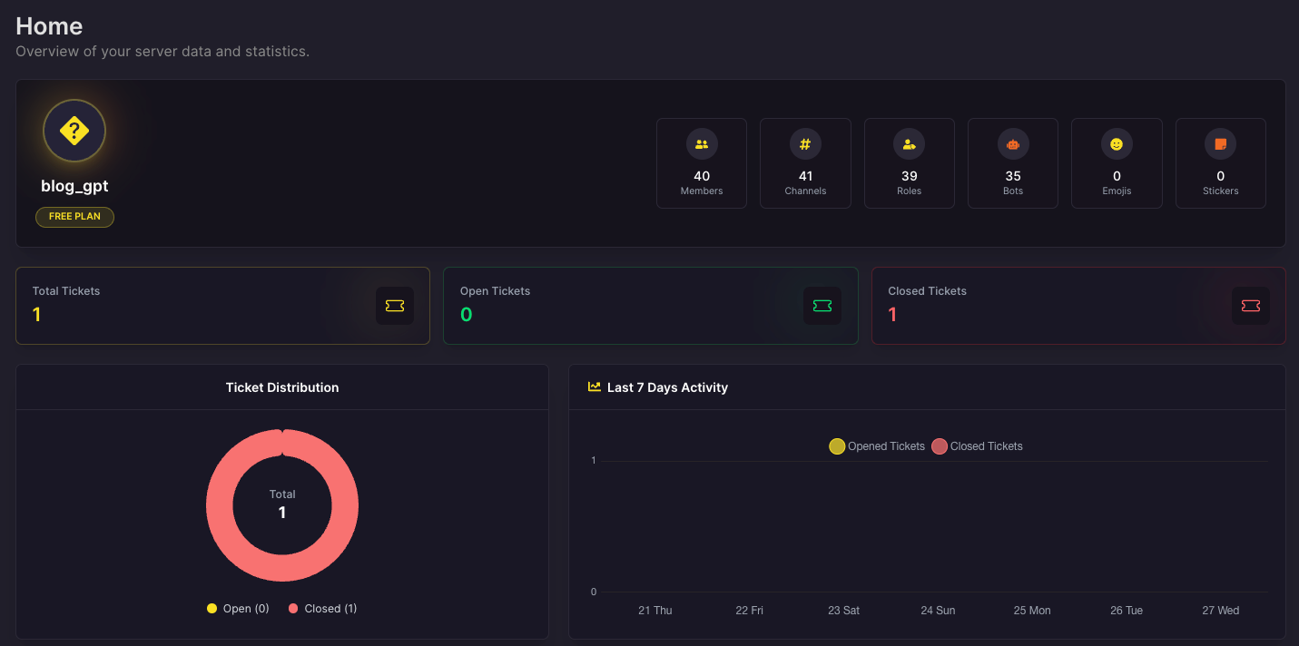
Task: Click the 21 Thu axis label
Action: (x=655, y=611)
